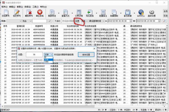
Task: Open the 程序(F) menu
Action: [x=5, y=7]
